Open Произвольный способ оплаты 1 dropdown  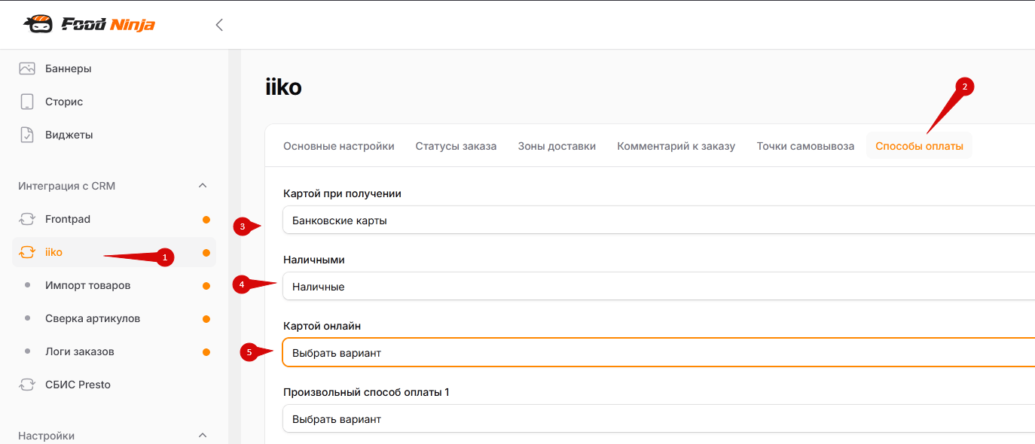coord(658,418)
